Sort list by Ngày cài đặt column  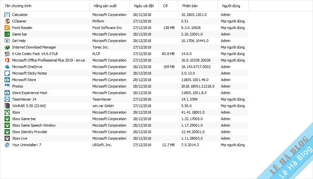click(x=144, y=6)
